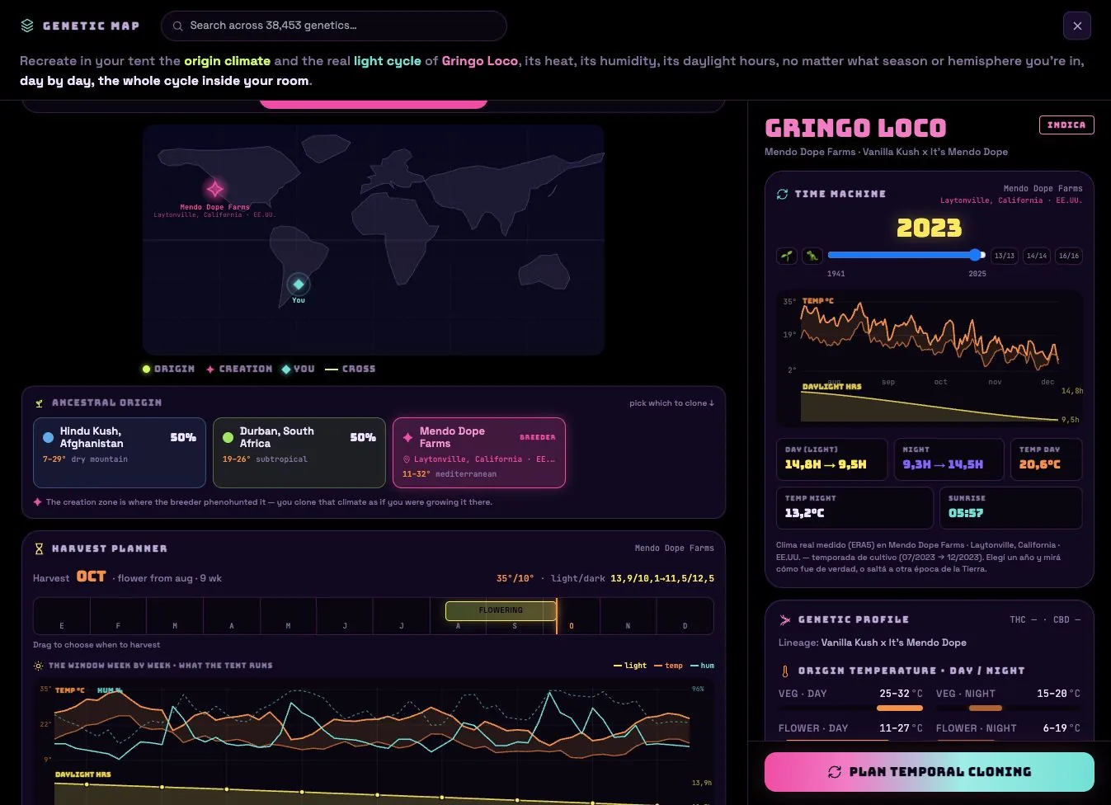Click the You diamond marker on map
The image size is (1111, 805).
(x=299, y=285)
